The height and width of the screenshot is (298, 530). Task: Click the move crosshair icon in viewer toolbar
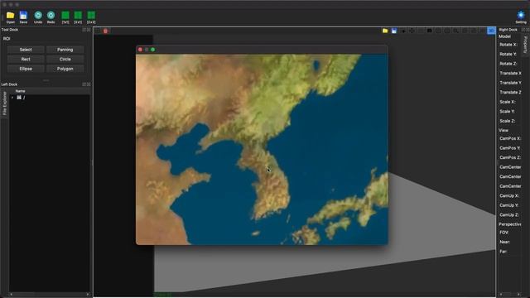coord(412,31)
